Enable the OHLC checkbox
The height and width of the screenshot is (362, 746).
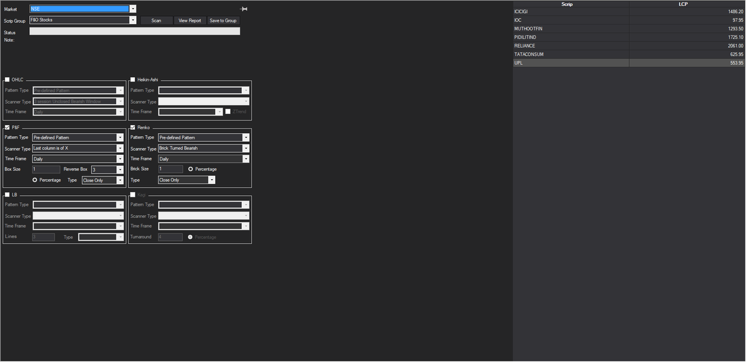(7, 80)
